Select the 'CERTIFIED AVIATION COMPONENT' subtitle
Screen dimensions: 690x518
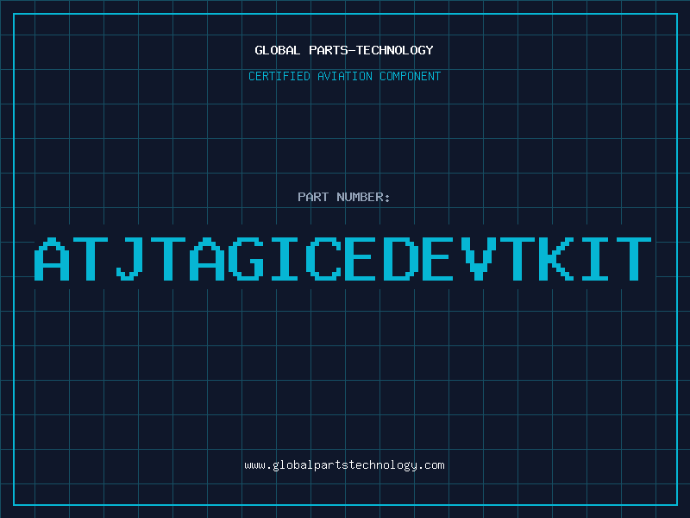click(344, 76)
